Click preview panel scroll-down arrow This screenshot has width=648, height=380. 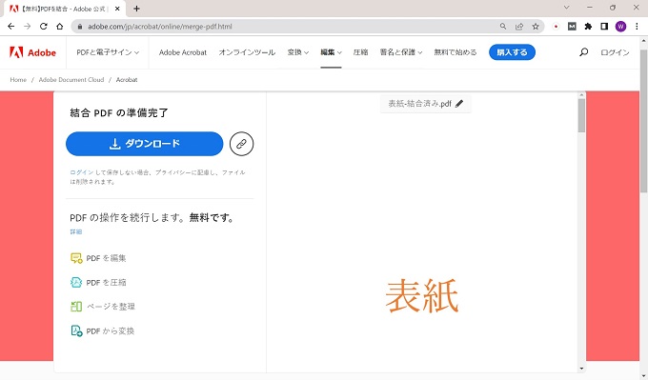click(581, 369)
